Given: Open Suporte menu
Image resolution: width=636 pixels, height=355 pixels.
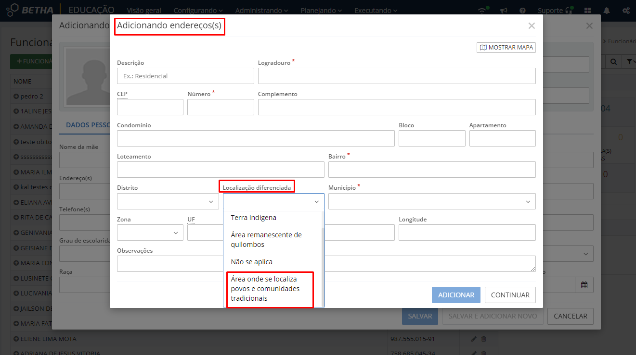Looking at the screenshot, I should [555, 11].
